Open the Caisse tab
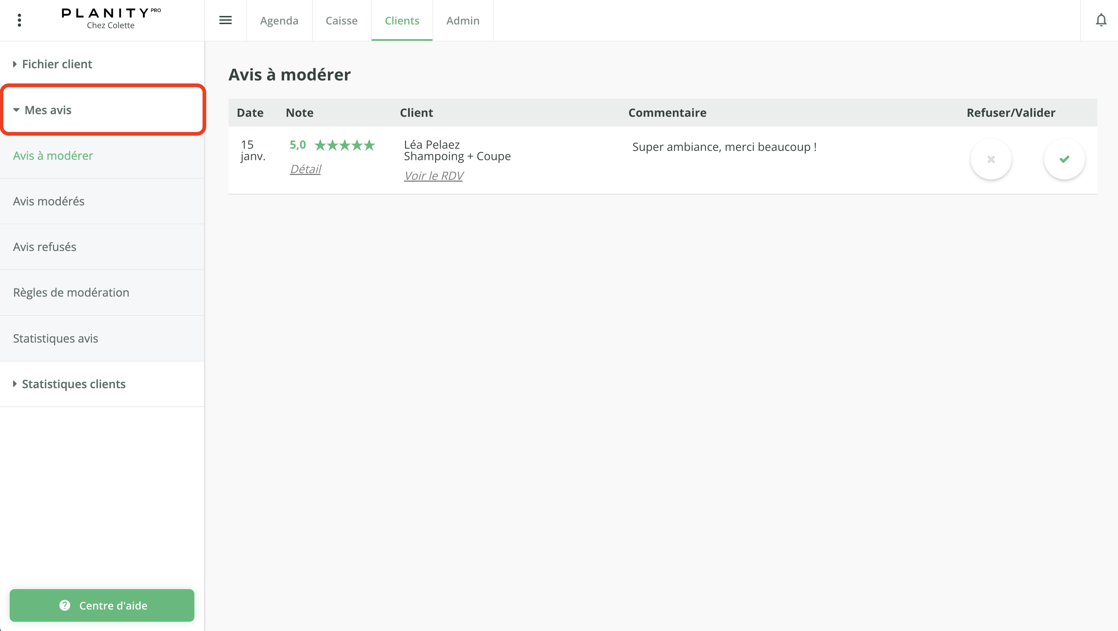This screenshot has height=631, width=1118. [342, 20]
